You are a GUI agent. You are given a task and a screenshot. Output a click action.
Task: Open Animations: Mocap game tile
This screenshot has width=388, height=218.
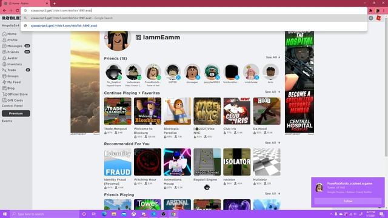(177, 162)
